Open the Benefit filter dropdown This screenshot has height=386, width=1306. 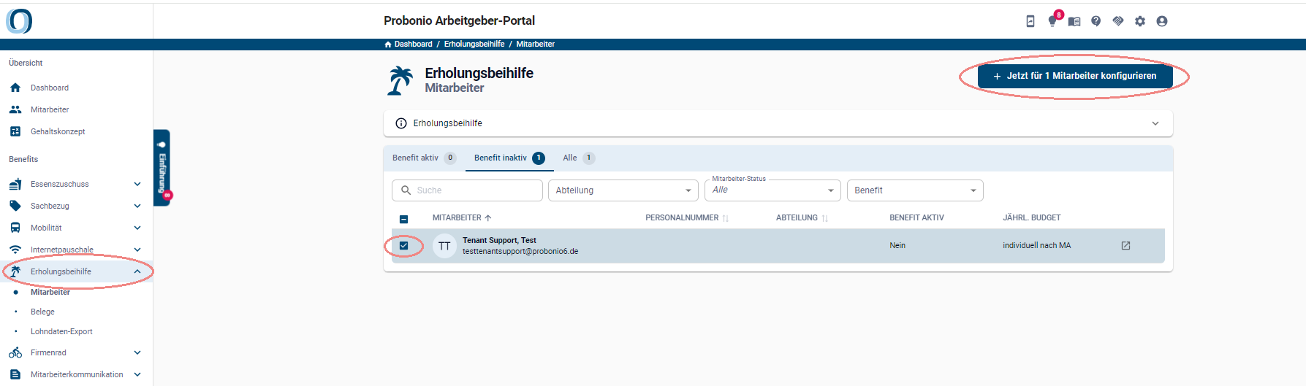coord(915,190)
